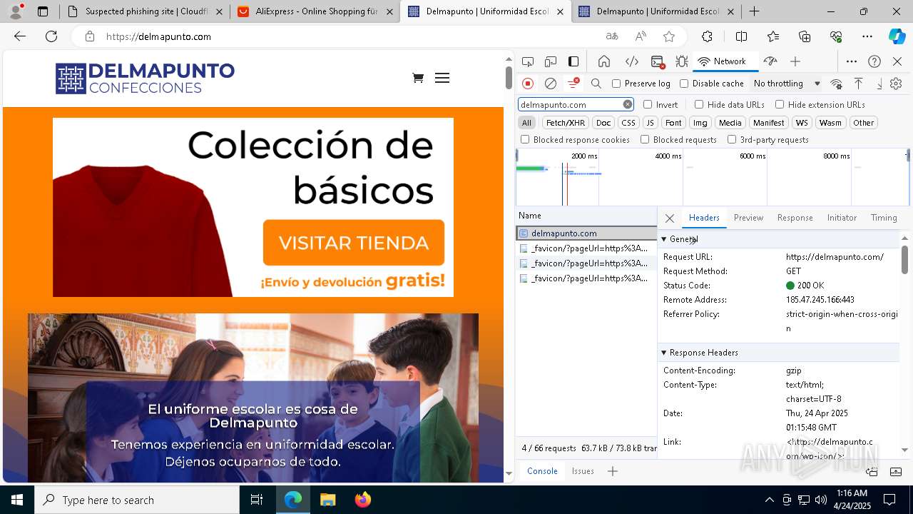Image resolution: width=913 pixels, height=514 pixels.
Task: Open the Elements tool in DevTools
Action: pos(631,61)
